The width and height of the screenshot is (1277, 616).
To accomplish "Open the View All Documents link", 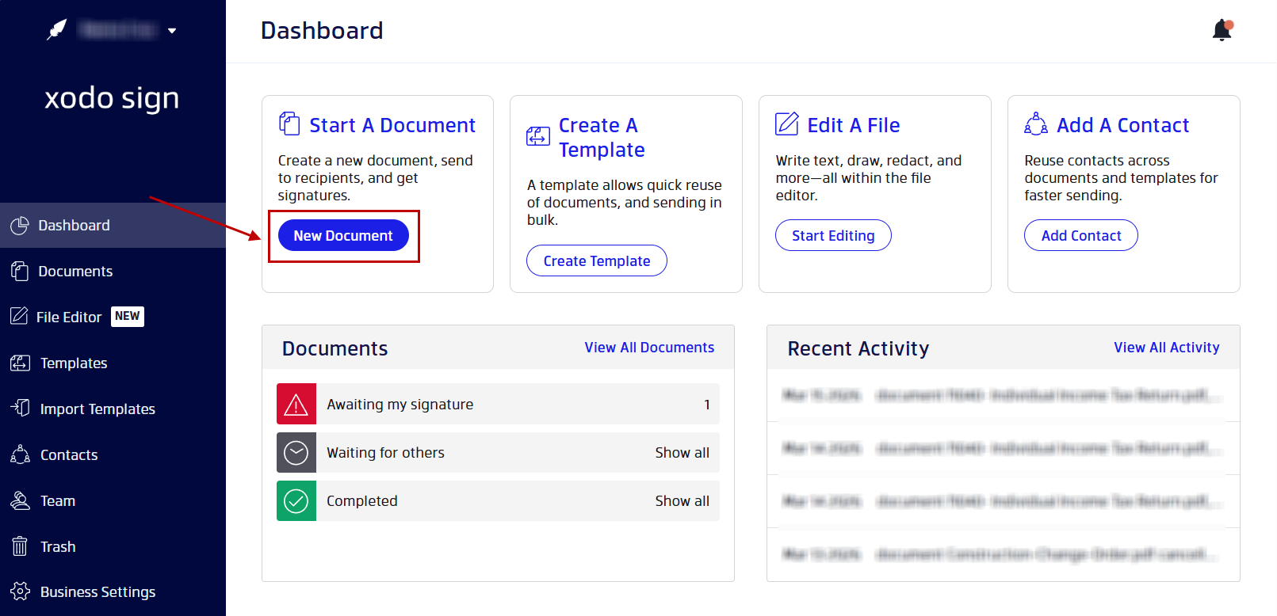I will pyautogui.click(x=649, y=348).
